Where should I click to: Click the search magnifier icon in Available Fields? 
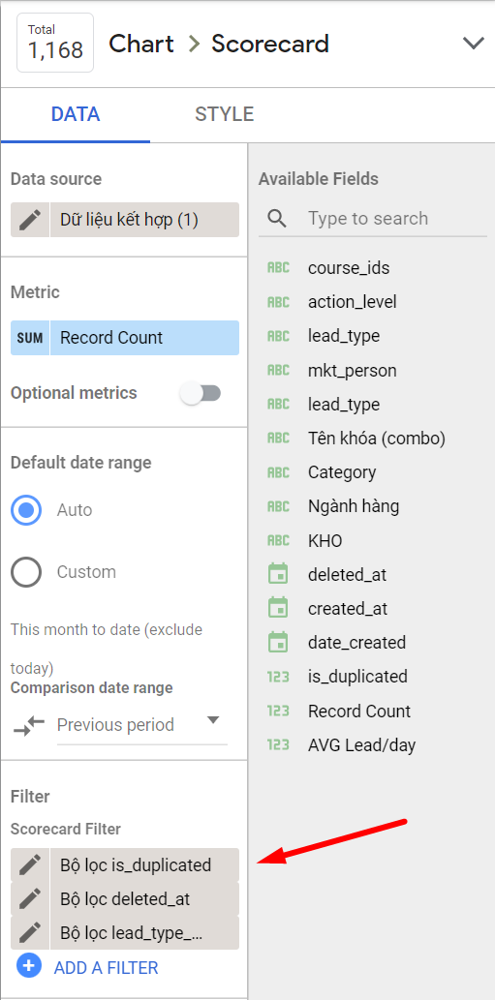(277, 219)
